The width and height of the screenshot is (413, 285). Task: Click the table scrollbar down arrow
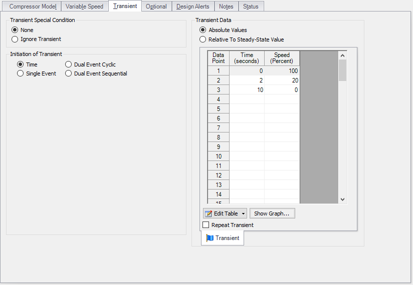point(343,199)
